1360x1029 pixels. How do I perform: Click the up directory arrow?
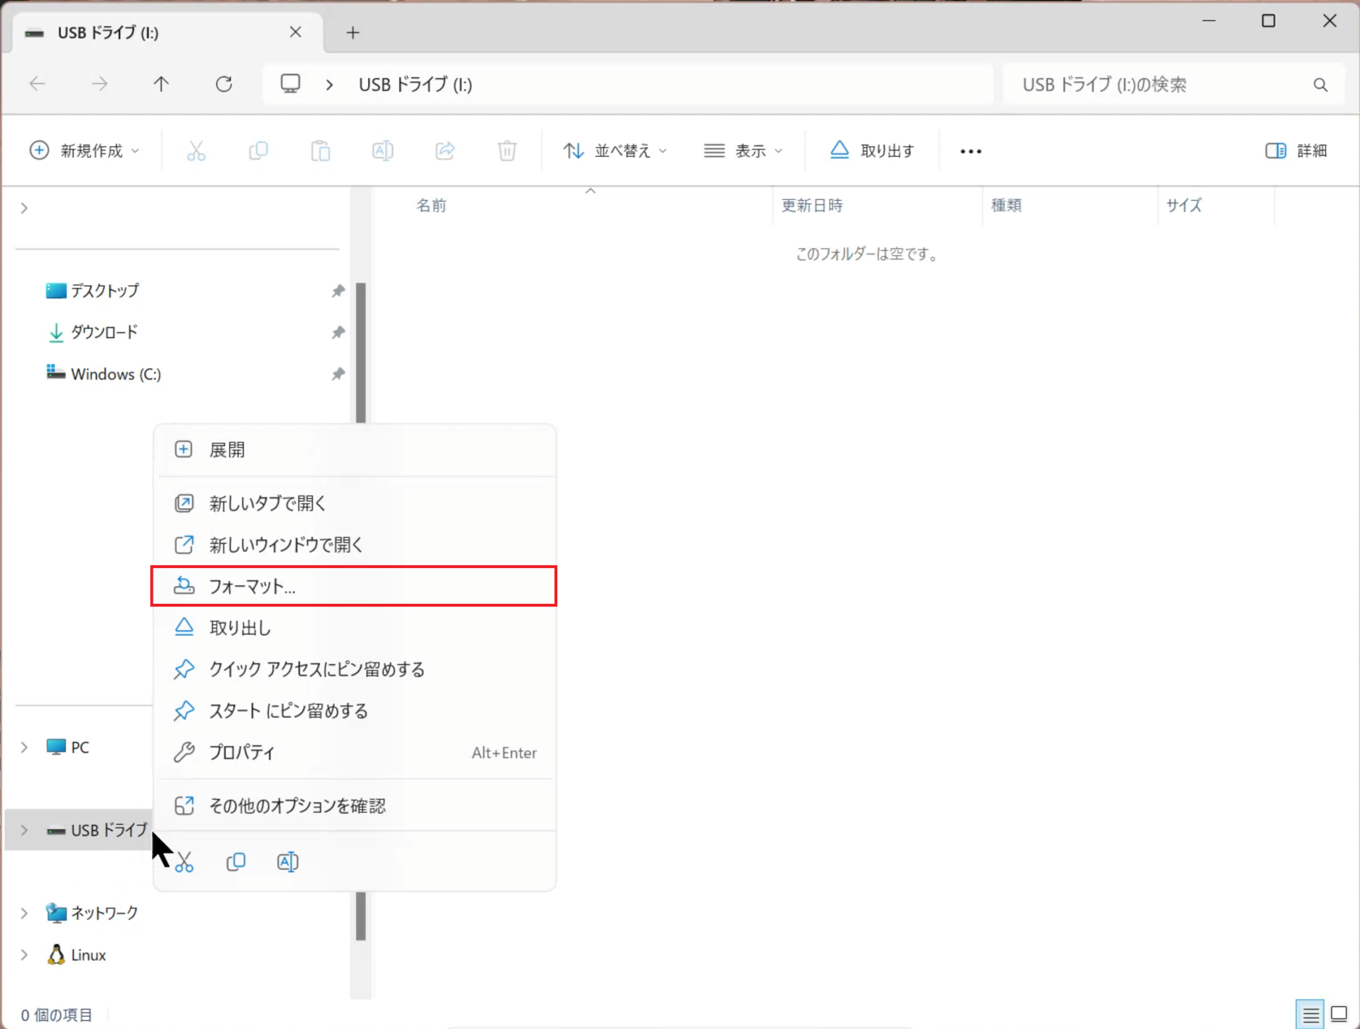click(161, 84)
